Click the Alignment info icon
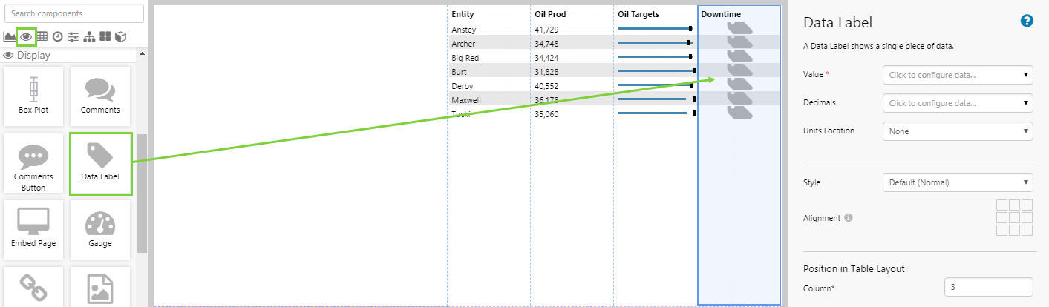The height and width of the screenshot is (307, 1049). click(849, 218)
